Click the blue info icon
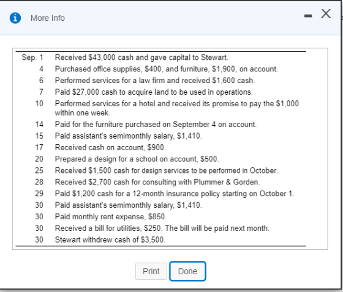 (x=15, y=18)
